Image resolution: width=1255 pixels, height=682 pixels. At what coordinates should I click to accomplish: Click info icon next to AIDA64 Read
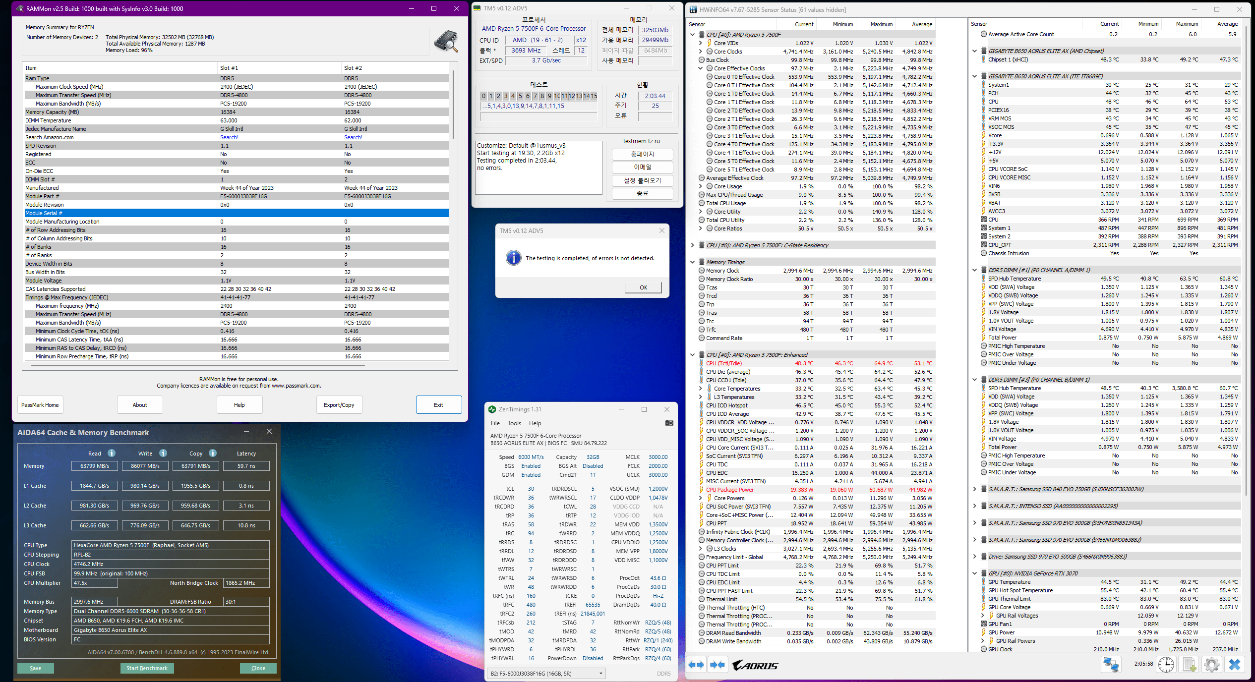(112, 453)
